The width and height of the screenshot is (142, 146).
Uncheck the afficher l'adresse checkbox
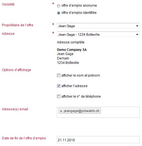pos(59,86)
